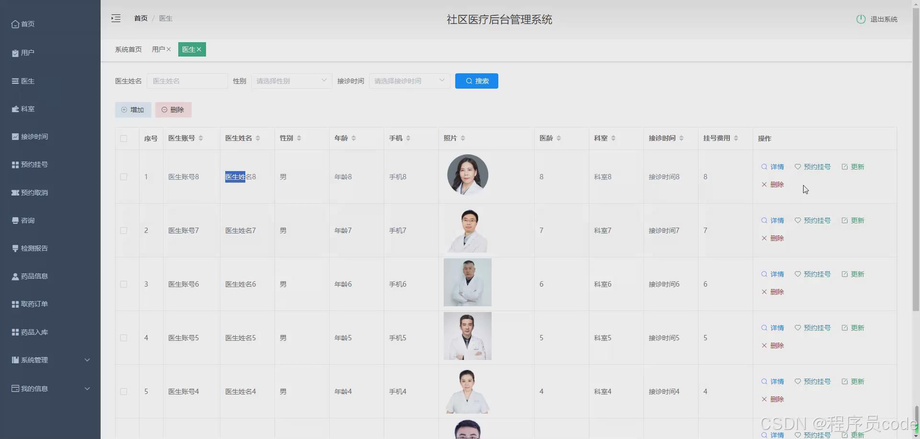Check the row 5 医生账号4 checkbox
Image resolution: width=920 pixels, height=439 pixels.
[124, 392]
